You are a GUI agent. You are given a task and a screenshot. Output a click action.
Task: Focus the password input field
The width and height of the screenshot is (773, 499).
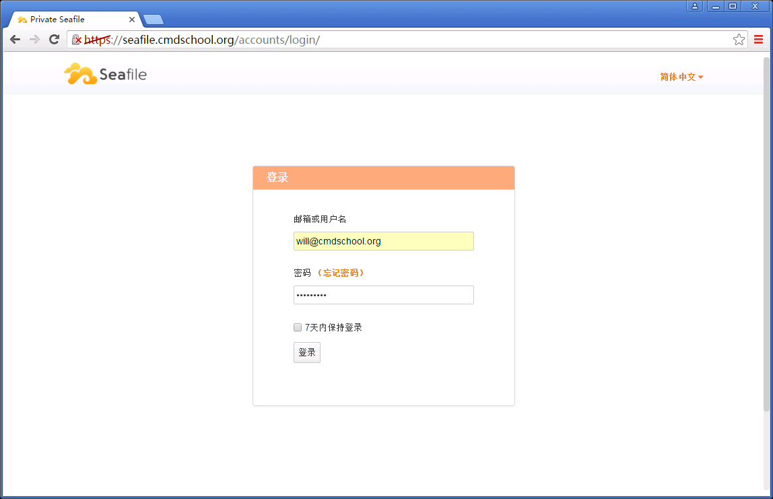coord(384,295)
